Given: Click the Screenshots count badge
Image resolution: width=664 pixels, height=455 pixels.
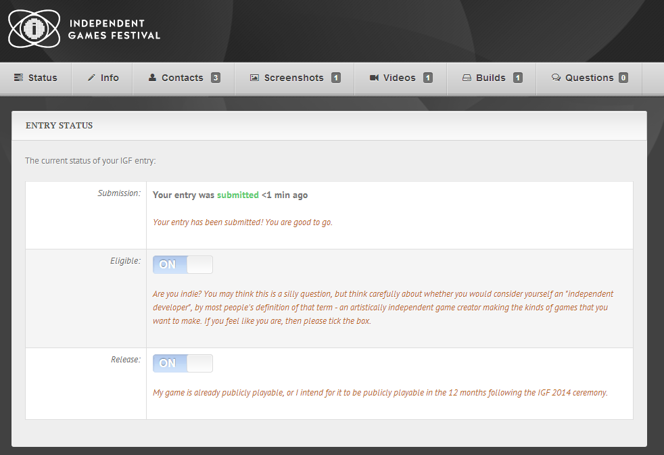Looking at the screenshot, I should (x=336, y=78).
